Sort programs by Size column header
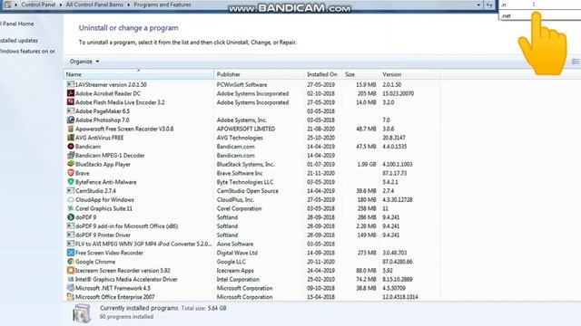581x326 pixels. pos(361,74)
